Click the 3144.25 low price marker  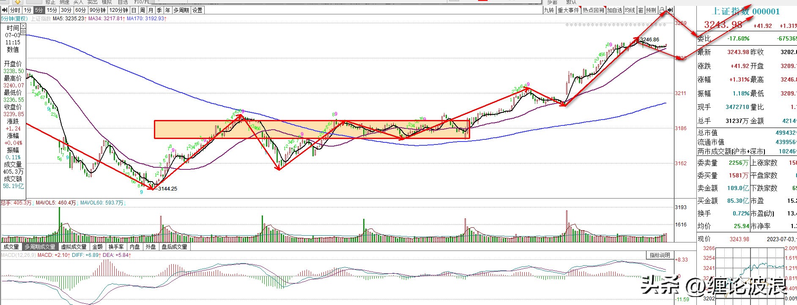167,189
